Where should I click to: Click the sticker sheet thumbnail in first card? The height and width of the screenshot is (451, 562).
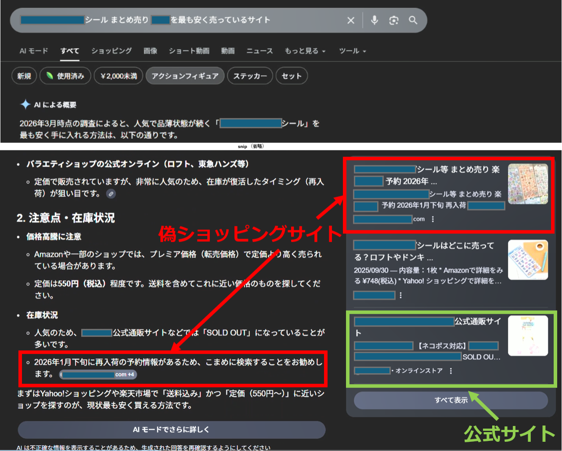pyautogui.click(x=528, y=184)
